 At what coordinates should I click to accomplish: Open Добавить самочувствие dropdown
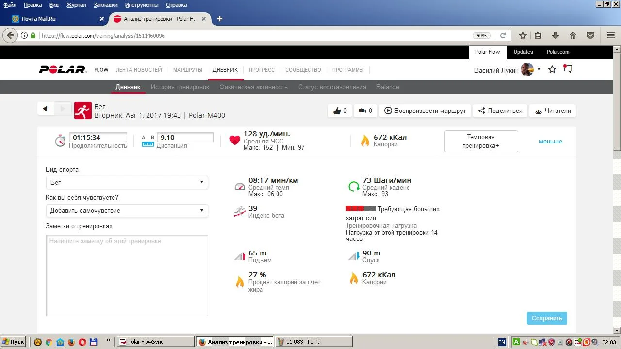(x=127, y=210)
